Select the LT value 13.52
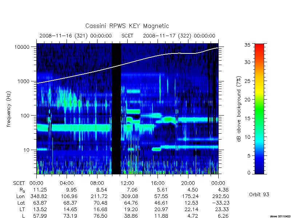The width and height of the screenshot is (291, 218). click(x=40, y=209)
